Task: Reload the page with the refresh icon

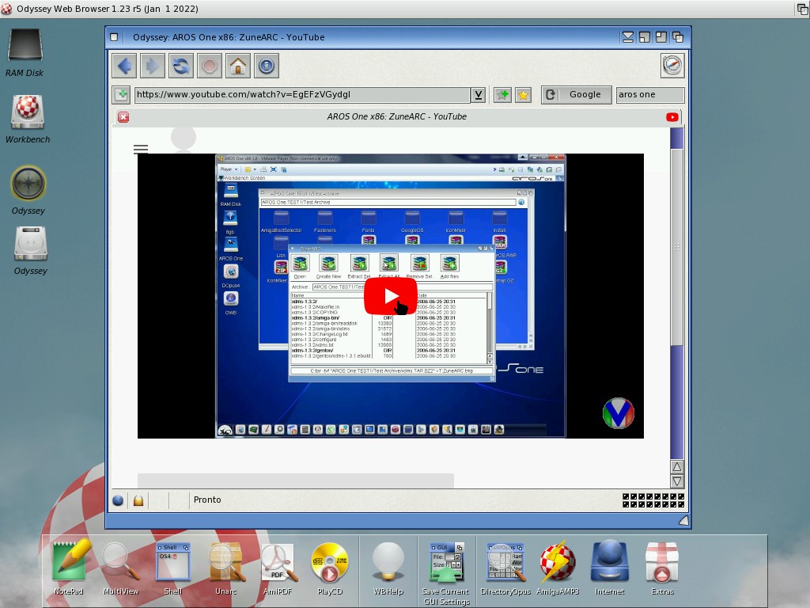Action: (181, 66)
